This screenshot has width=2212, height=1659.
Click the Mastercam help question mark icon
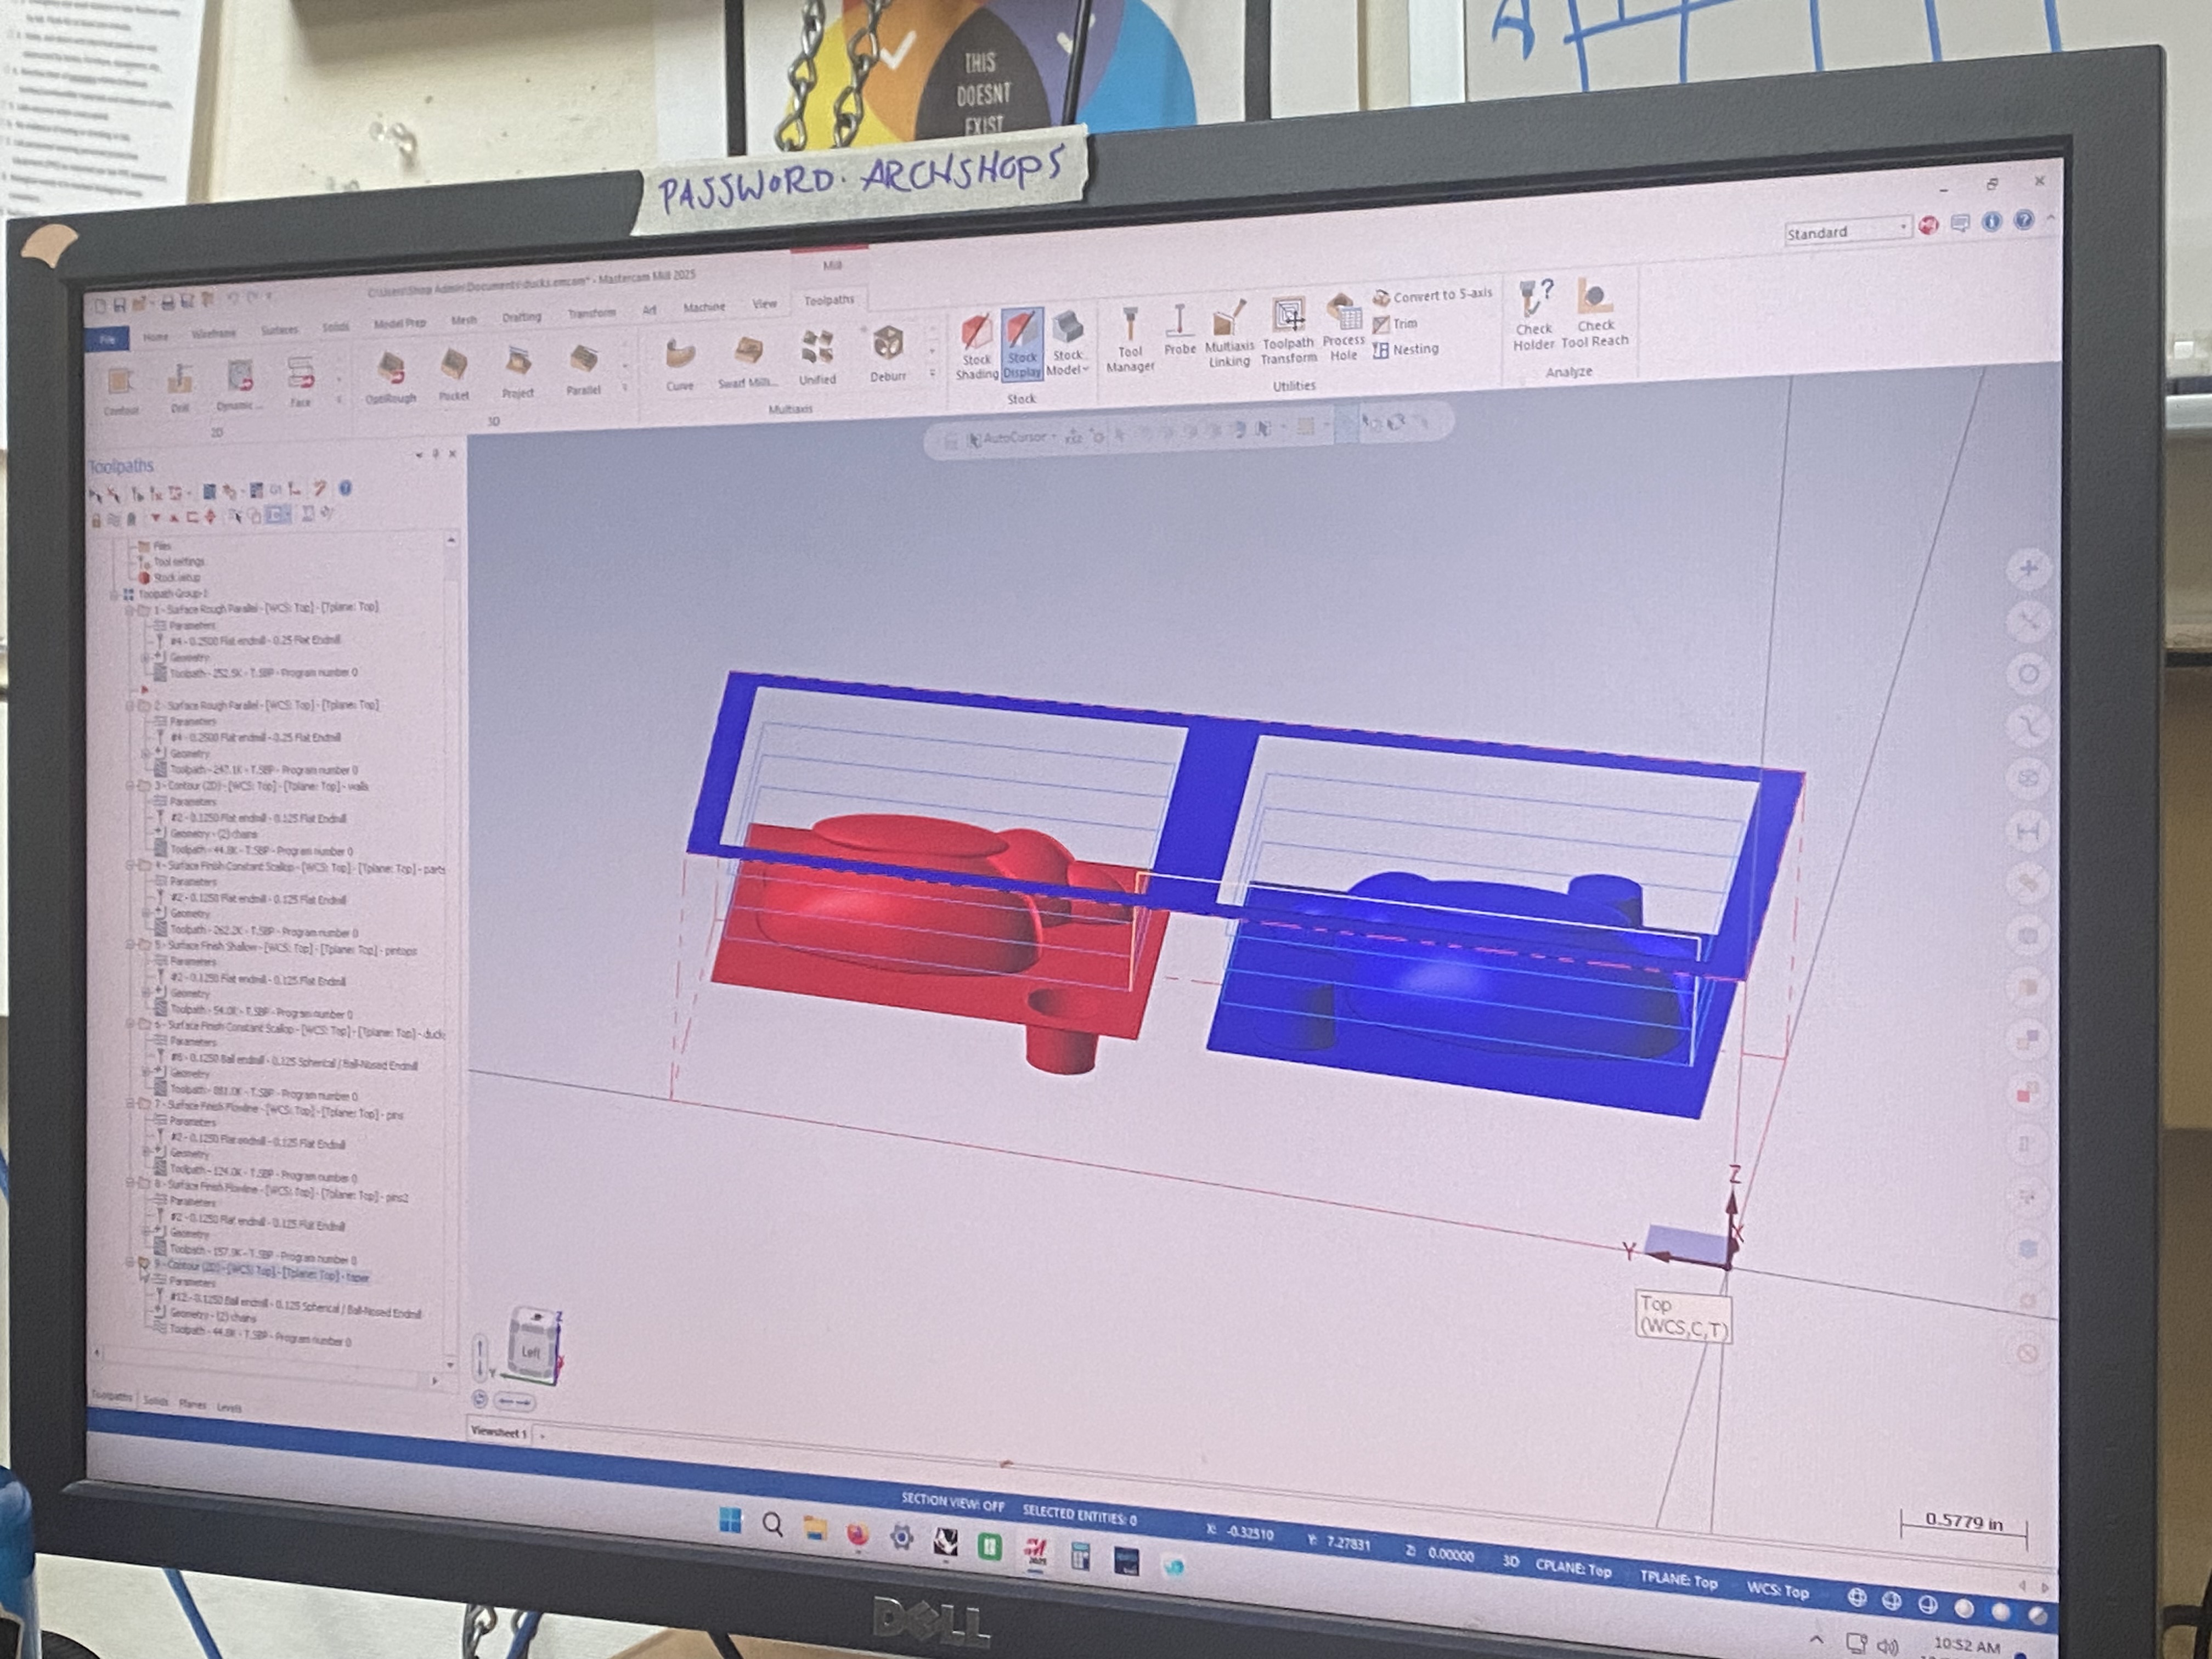point(2023,220)
